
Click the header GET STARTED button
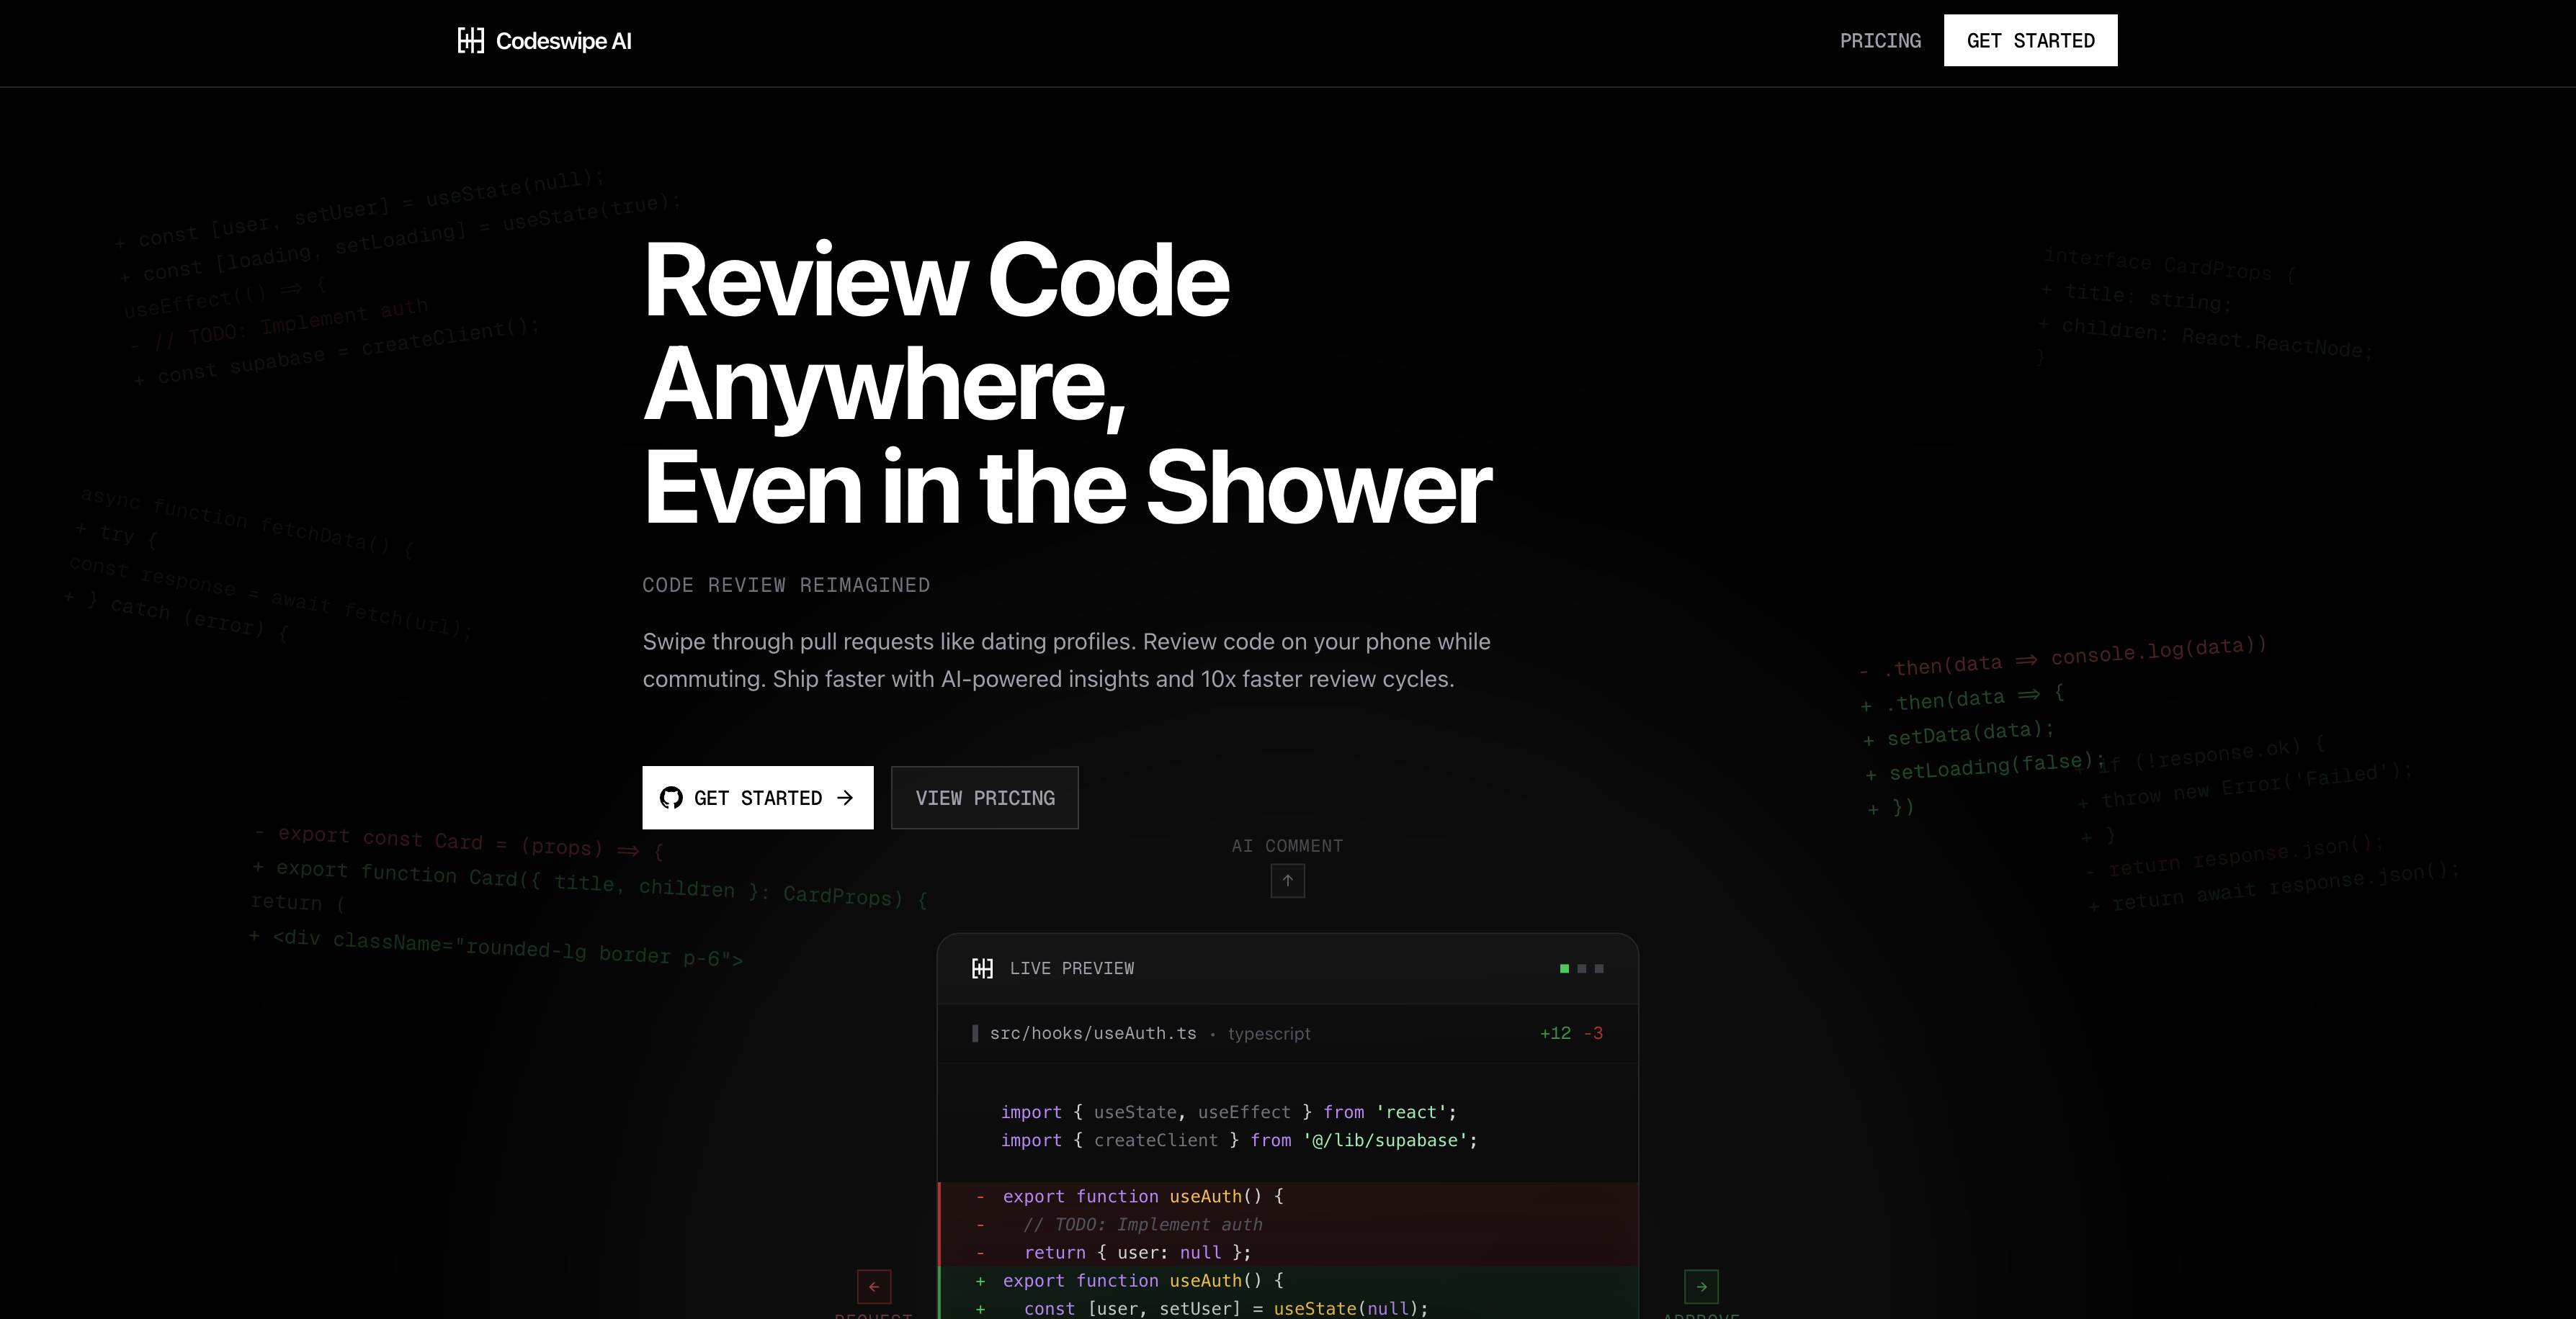tap(2030, 40)
